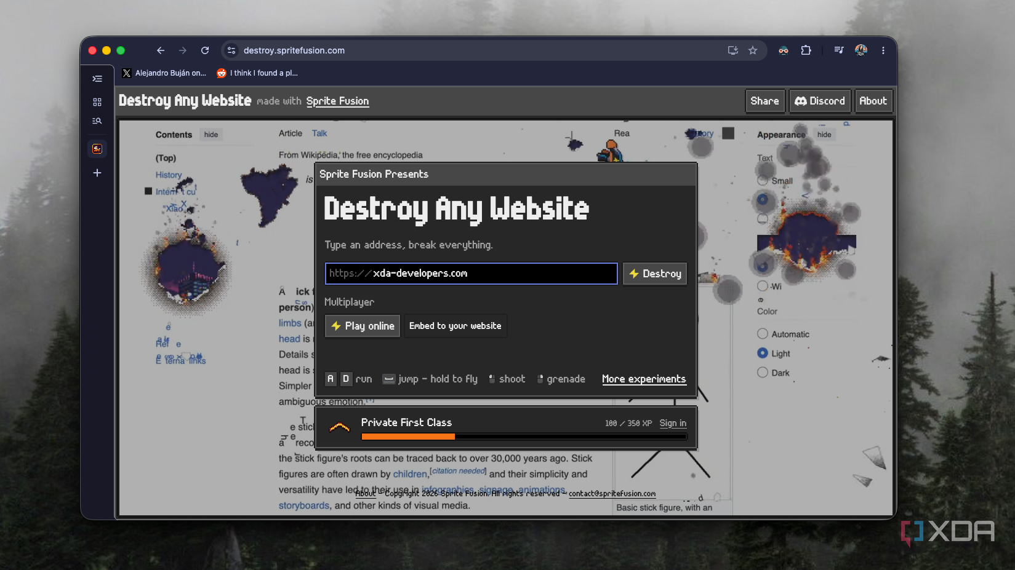
Task: Hide the Contents sidebar
Action: pyautogui.click(x=211, y=135)
